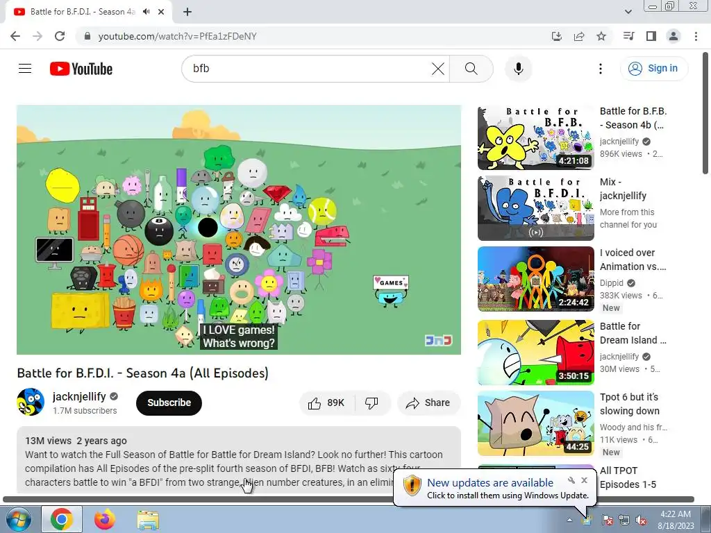711x533 pixels.
Task: Run search with magnifier button
Action: point(471,69)
